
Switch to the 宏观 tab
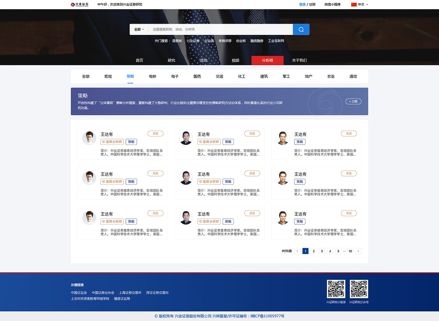[x=108, y=77]
